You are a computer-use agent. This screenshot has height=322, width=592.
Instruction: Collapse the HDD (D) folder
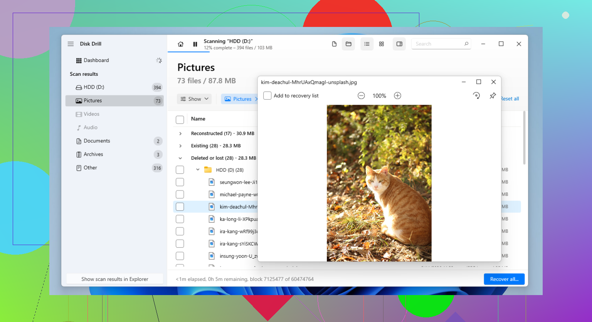(x=198, y=170)
